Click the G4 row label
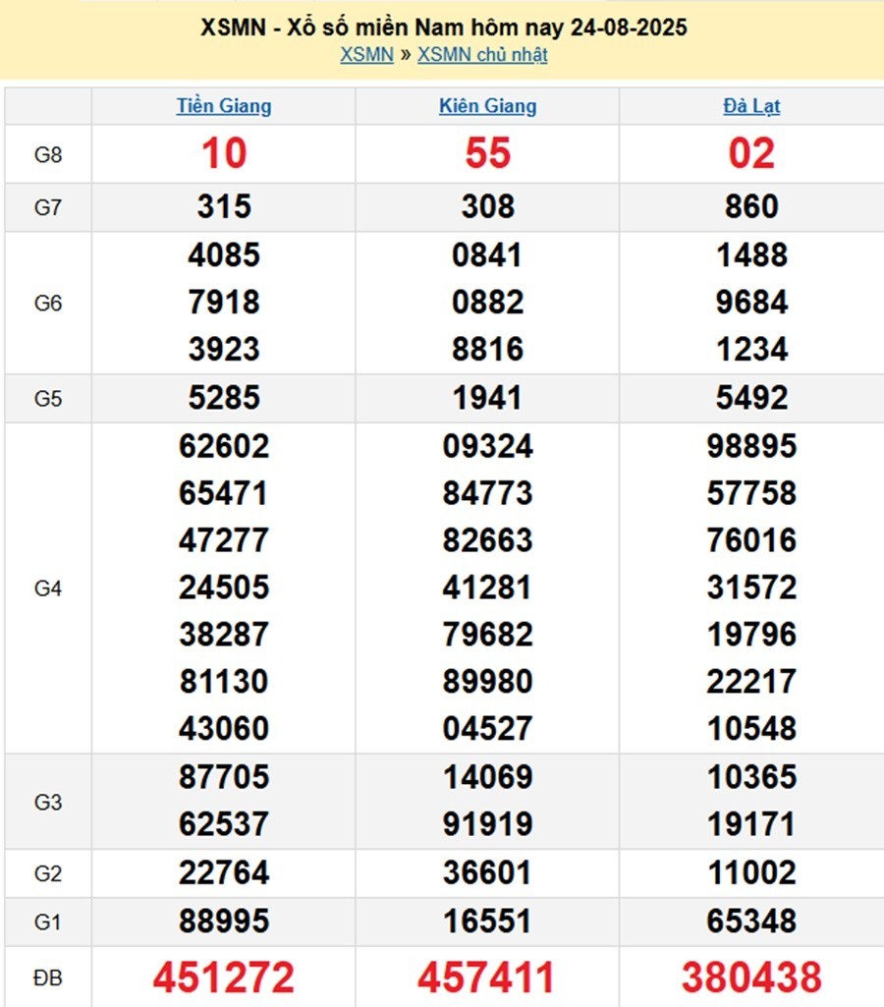Viewport: 884px width, 1007px height. click(48, 587)
